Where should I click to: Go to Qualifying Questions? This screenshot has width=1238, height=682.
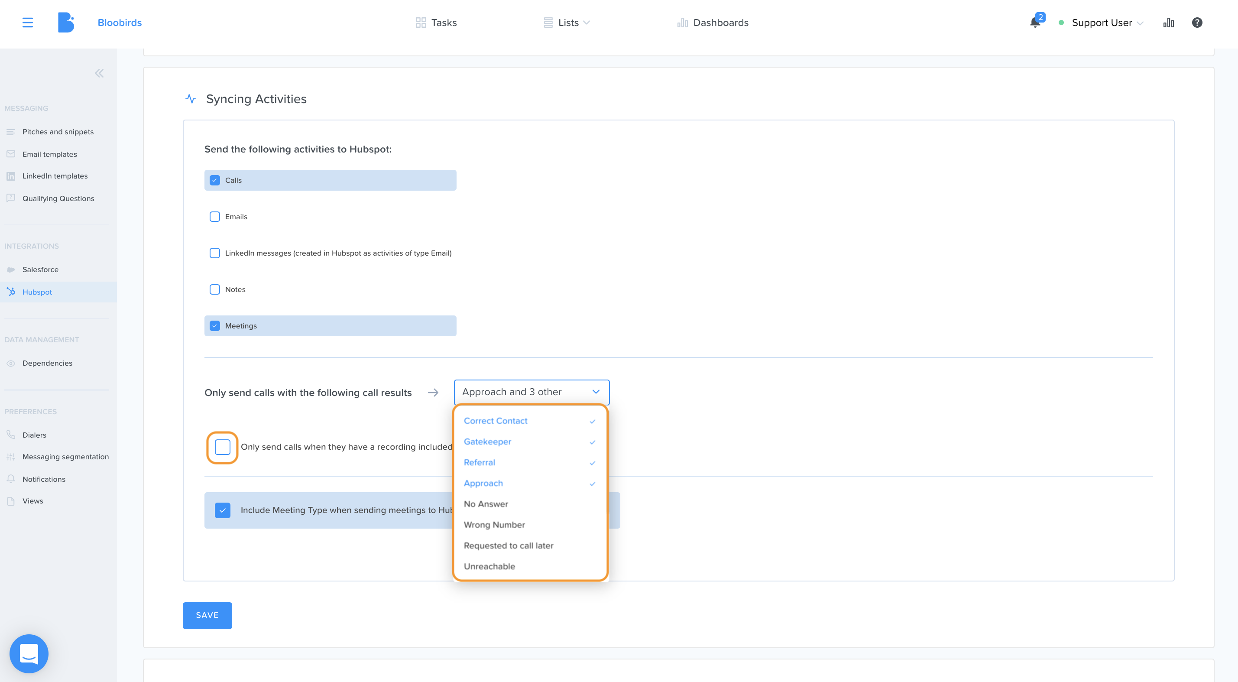tap(58, 198)
